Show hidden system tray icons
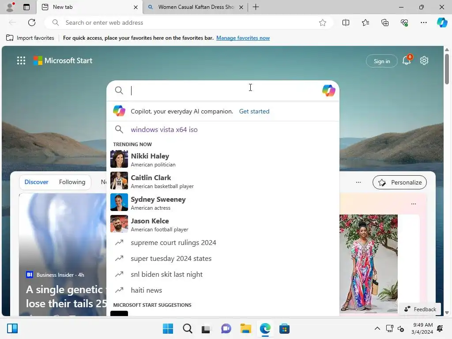Image resolution: width=452 pixels, height=339 pixels. coord(377,328)
